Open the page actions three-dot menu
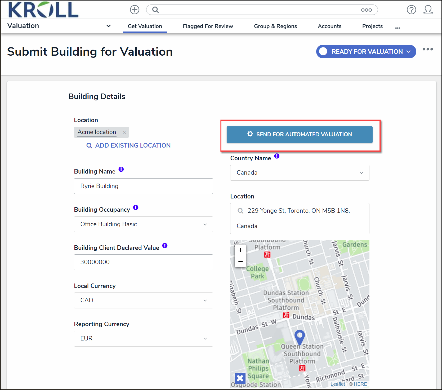 pos(428,49)
